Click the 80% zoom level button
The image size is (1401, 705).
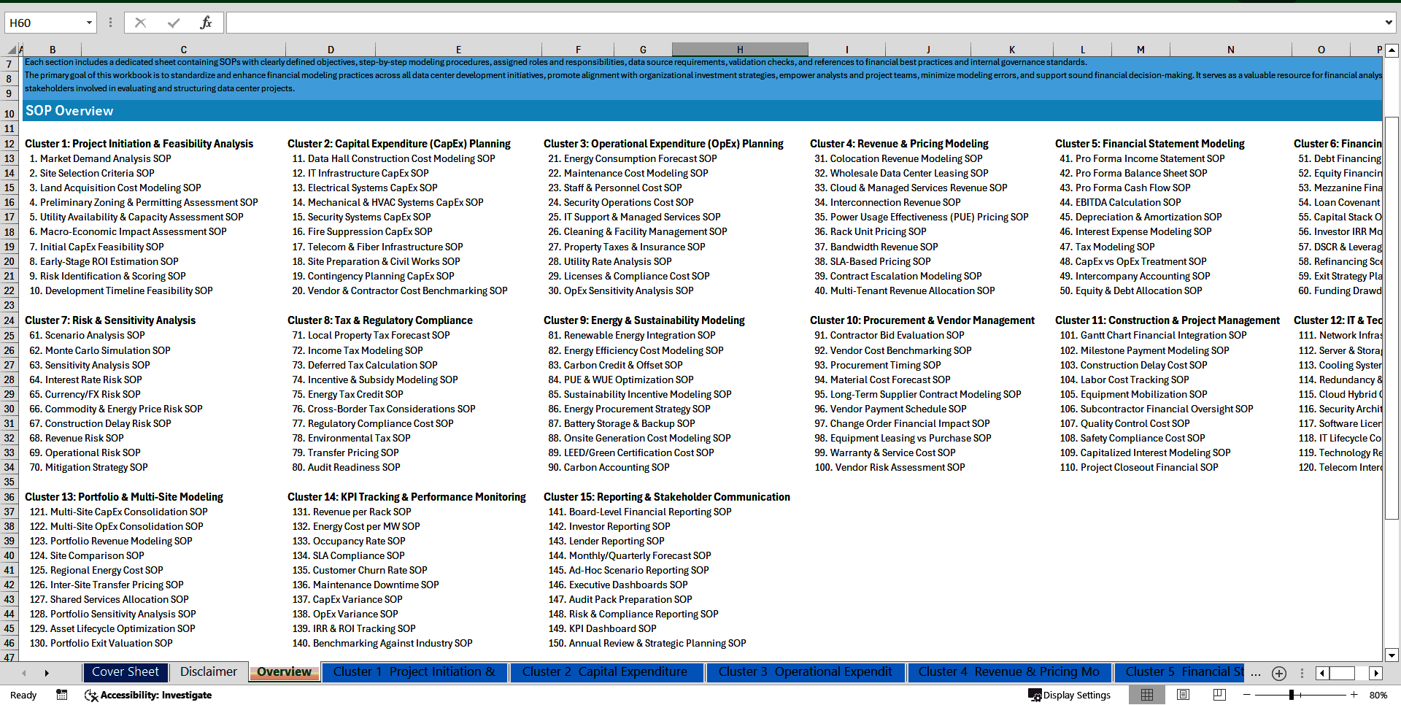[1378, 695]
